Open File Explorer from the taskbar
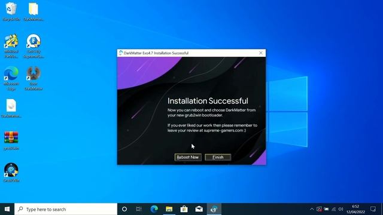 (x=169, y=209)
